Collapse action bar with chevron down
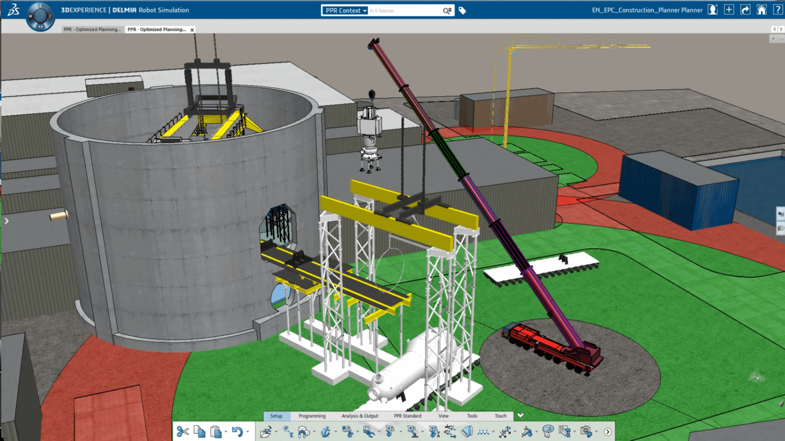 tap(520, 415)
